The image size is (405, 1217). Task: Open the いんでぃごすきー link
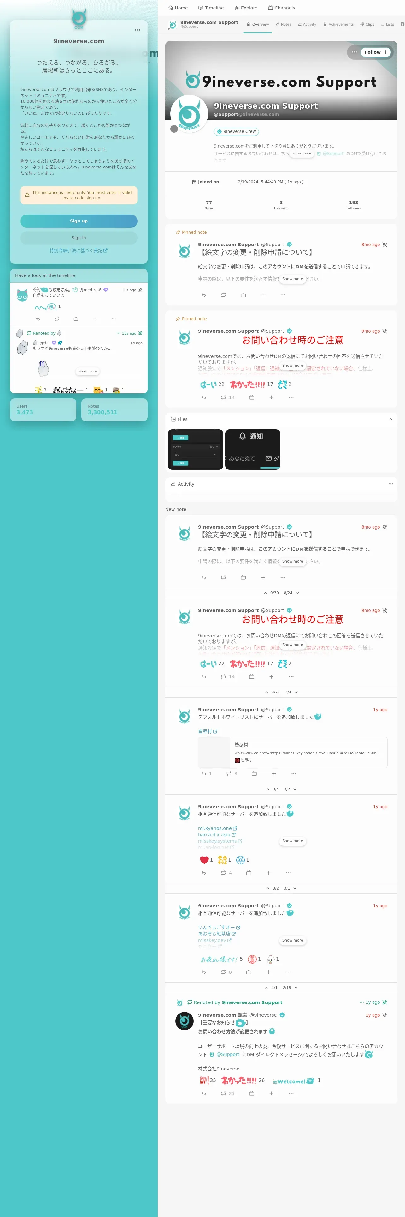pos(219,928)
